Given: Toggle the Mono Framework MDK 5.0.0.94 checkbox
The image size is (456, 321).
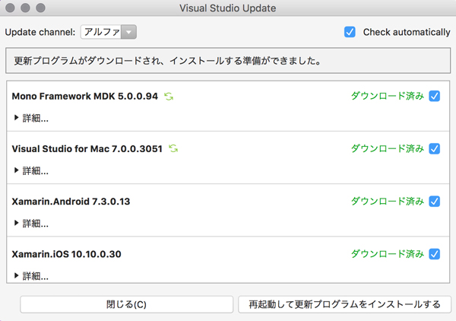Looking at the screenshot, I should (435, 96).
